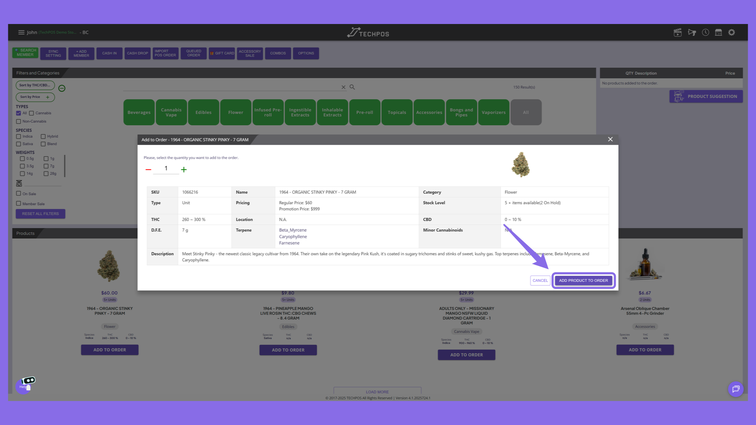756x425 pixels.
Task: Check the Hybrid species checkbox
Action: click(x=43, y=137)
